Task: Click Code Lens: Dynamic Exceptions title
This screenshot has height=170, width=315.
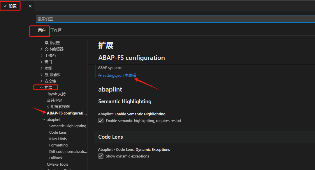Action: tap(134, 150)
